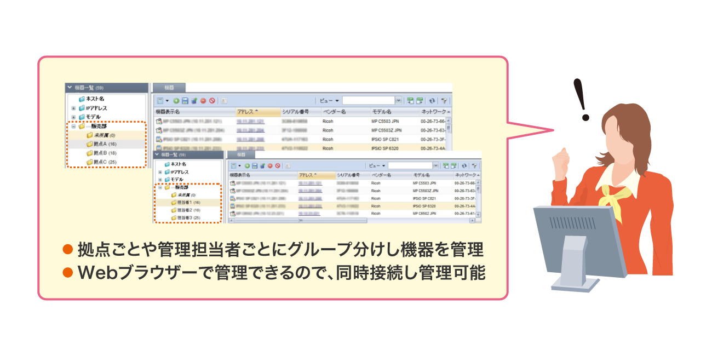Click an underlined IP address link in the list
The image size is (712, 356).
click(251, 121)
